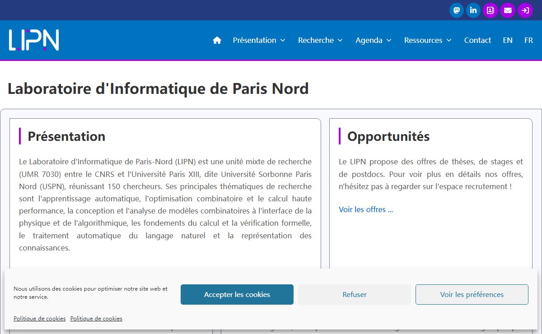Switch site language to FR
Viewport: 542px width, 334px height.
click(528, 40)
